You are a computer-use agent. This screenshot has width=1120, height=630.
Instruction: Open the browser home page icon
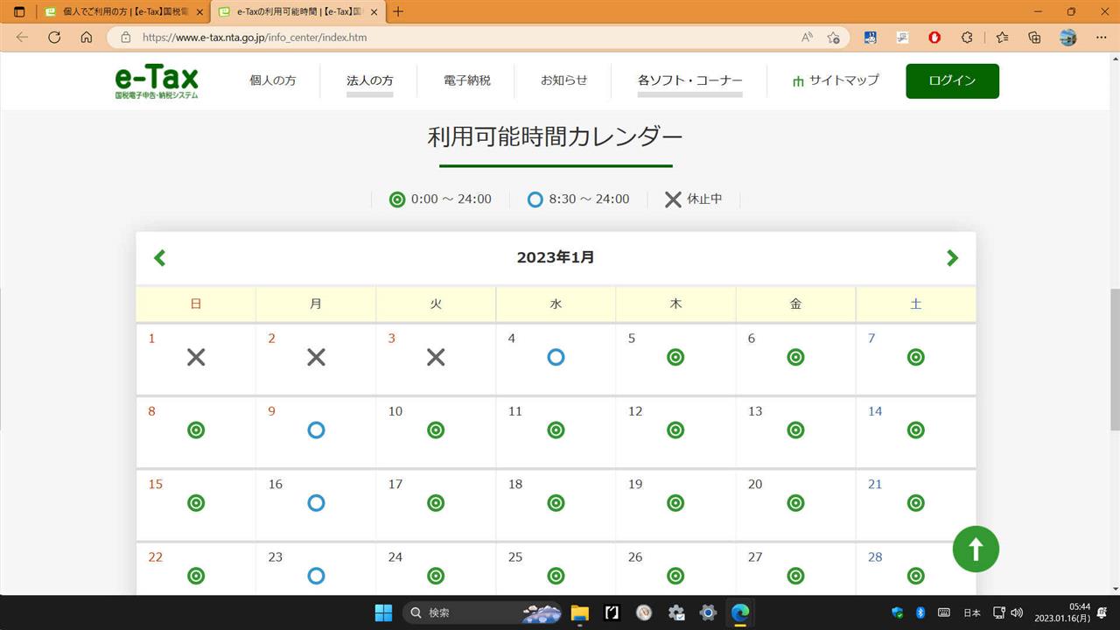86,38
